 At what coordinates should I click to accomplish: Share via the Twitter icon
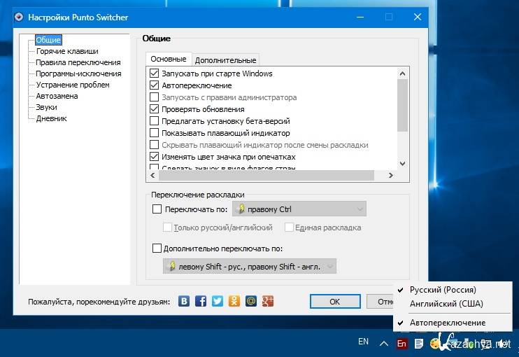pyautogui.click(x=218, y=301)
